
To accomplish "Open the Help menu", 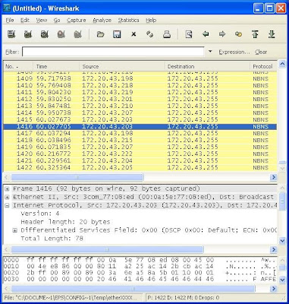I will tap(151, 21).
